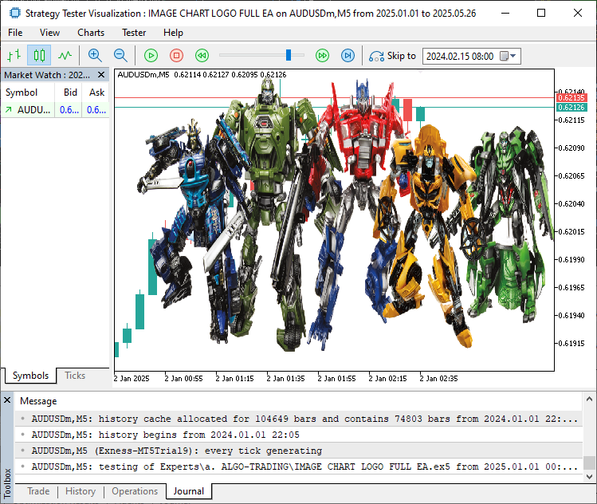Open the Operations tab in Toolbox
The width and height of the screenshot is (597, 504).
(135, 491)
